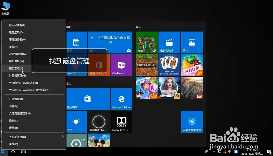Open the OneNote tile
Viewport: 273px width, 156px height.
pos(121,65)
